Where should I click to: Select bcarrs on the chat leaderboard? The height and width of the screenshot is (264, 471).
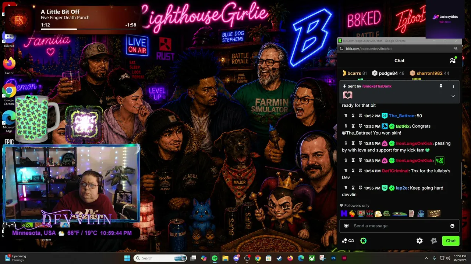coord(354,73)
